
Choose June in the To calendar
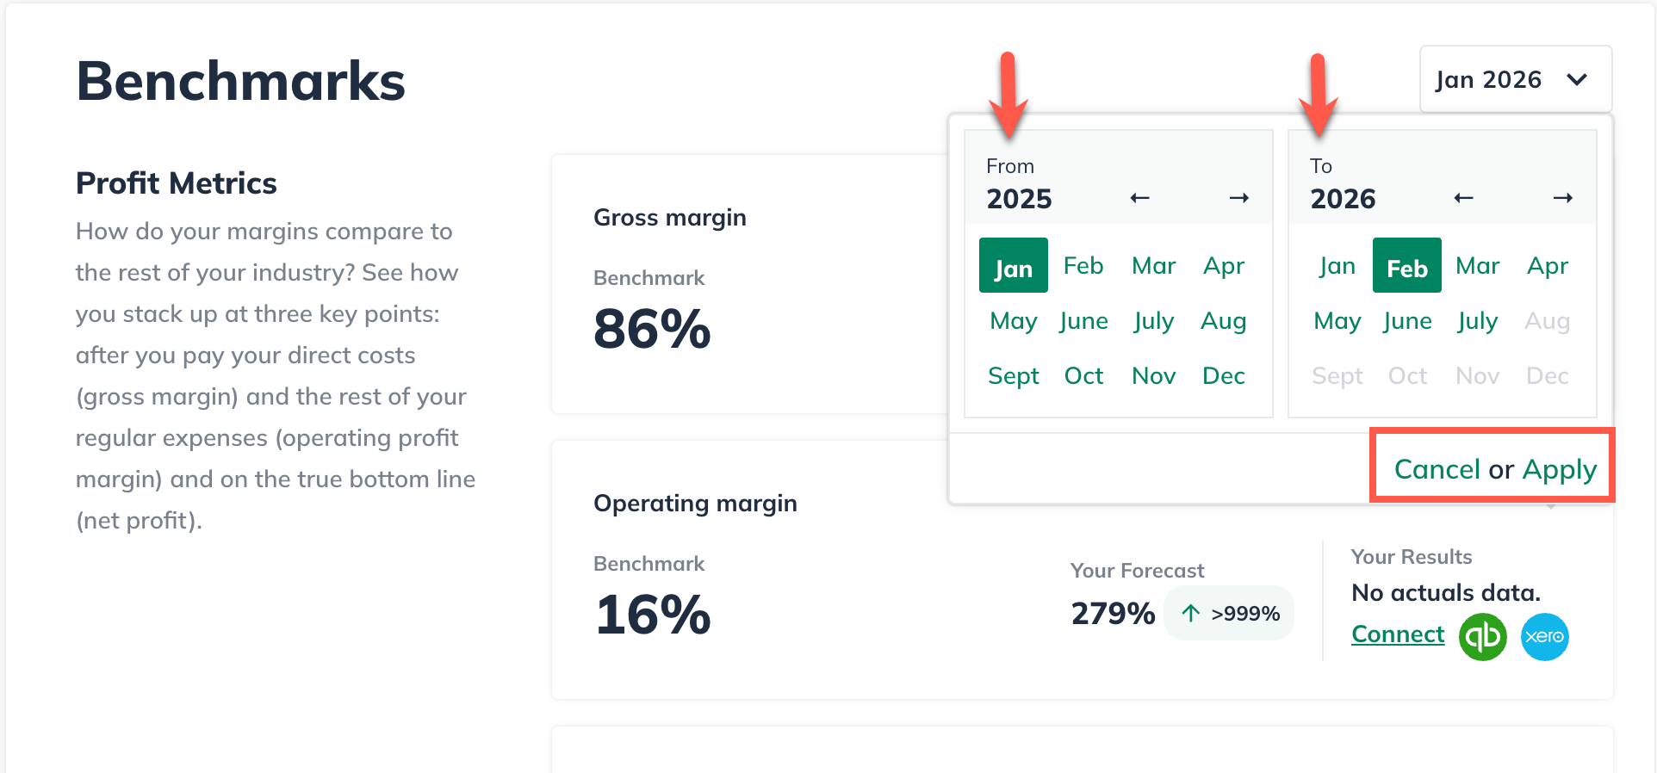(x=1406, y=320)
